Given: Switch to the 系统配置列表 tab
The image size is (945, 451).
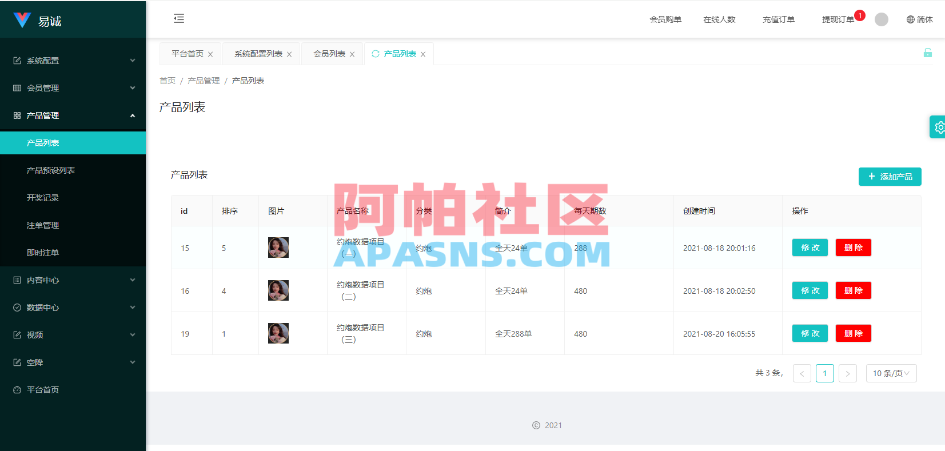Looking at the screenshot, I should coord(258,54).
